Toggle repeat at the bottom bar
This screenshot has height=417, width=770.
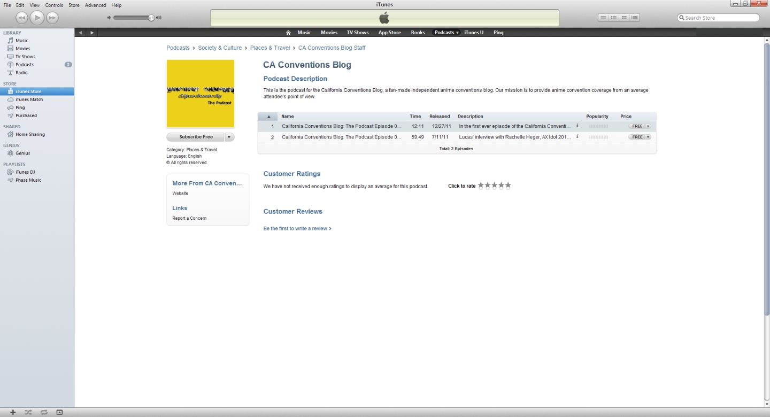pyautogui.click(x=44, y=412)
